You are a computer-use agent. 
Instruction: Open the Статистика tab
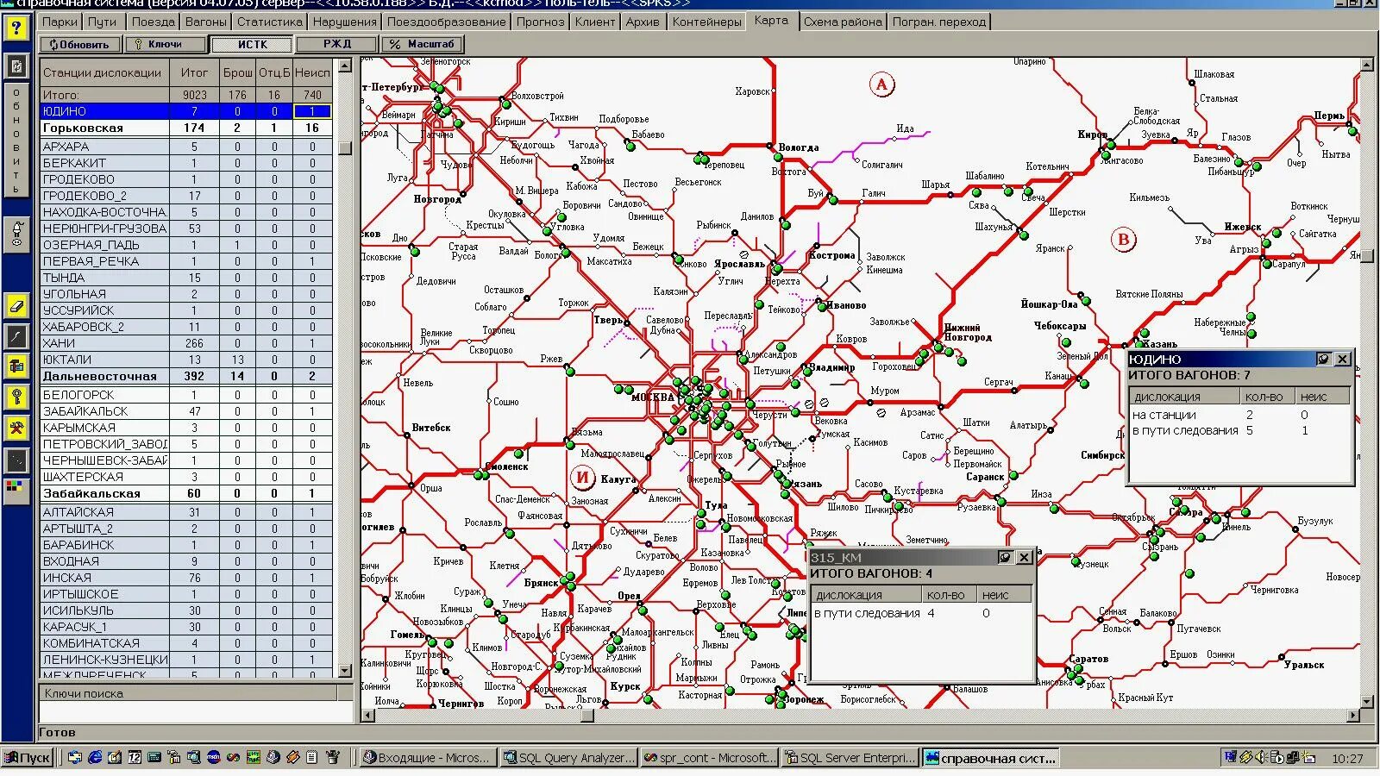click(x=270, y=22)
